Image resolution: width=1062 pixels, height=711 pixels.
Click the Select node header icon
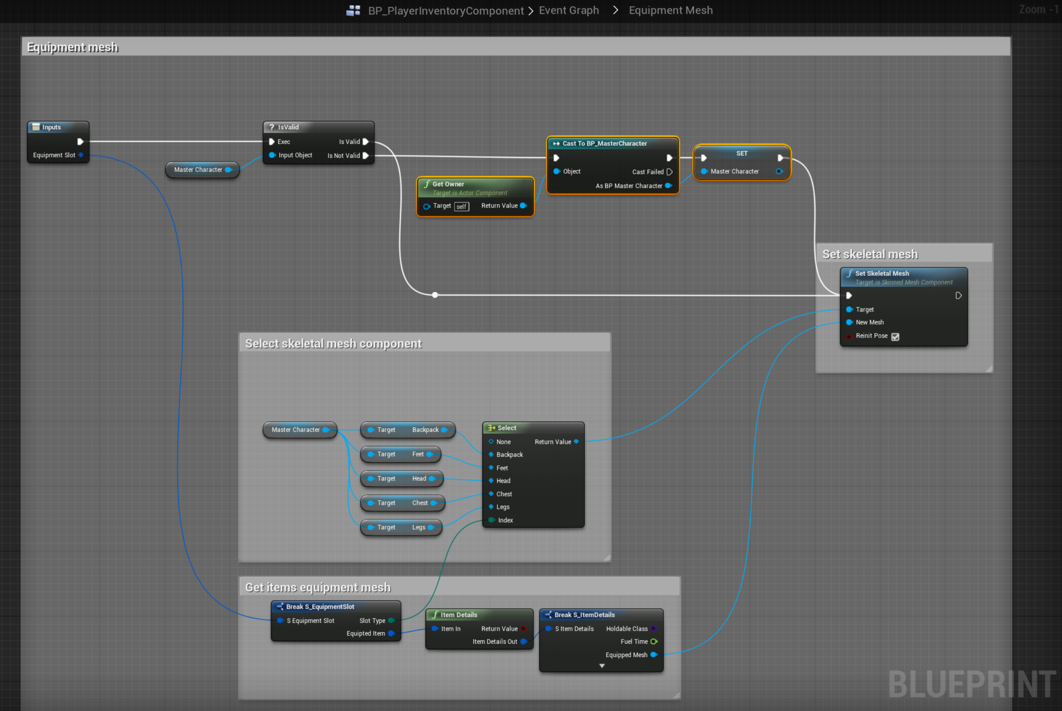pyautogui.click(x=491, y=428)
